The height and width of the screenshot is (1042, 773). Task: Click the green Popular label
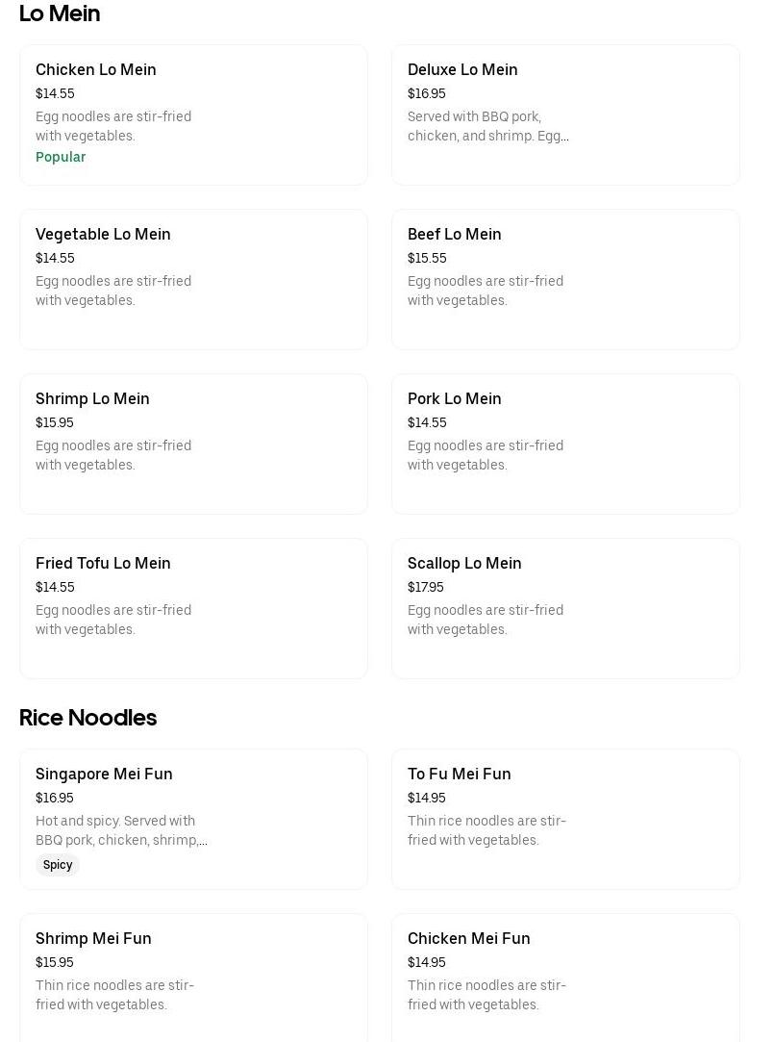click(61, 157)
